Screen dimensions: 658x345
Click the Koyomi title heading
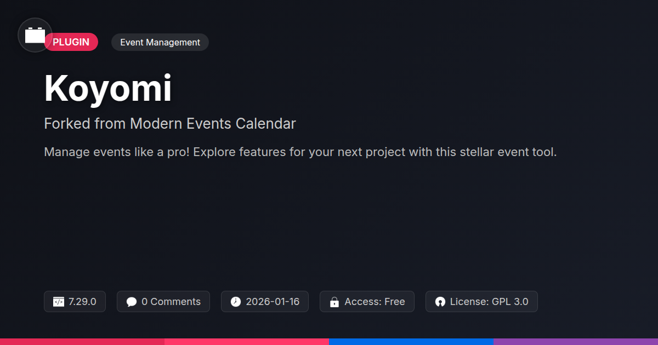click(x=108, y=88)
